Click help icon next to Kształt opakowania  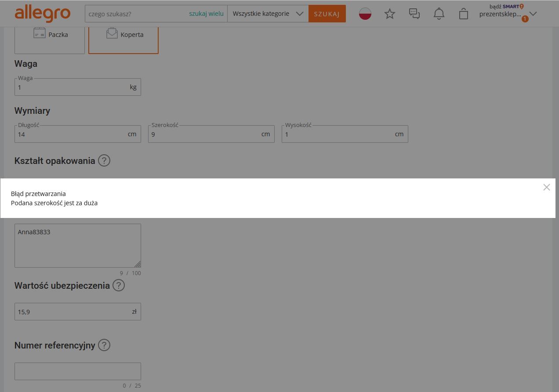coord(104,160)
